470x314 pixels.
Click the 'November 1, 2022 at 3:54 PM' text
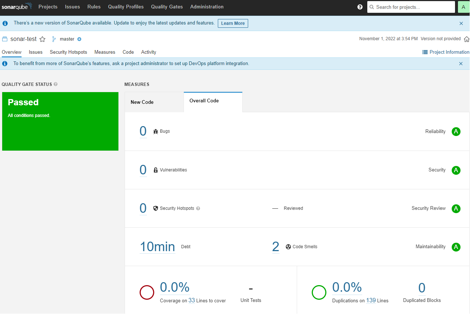pyautogui.click(x=388, y=39)
